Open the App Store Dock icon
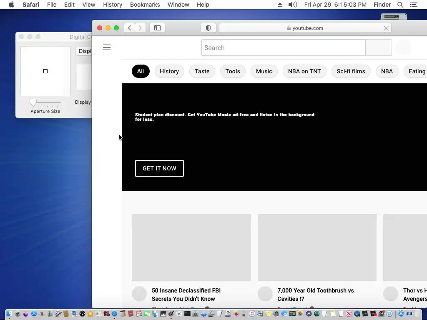The height and width of the screenshot is (320, 427). pyautogui.click(x=34, y=314)
